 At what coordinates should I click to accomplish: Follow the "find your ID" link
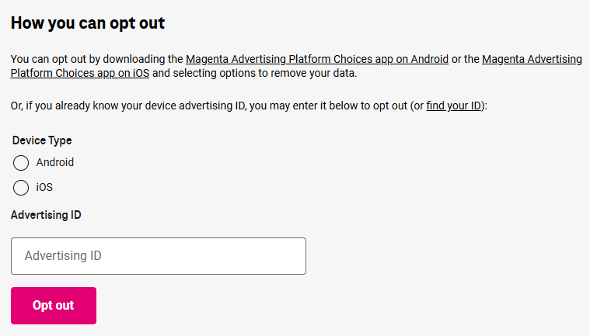[454, 106]
